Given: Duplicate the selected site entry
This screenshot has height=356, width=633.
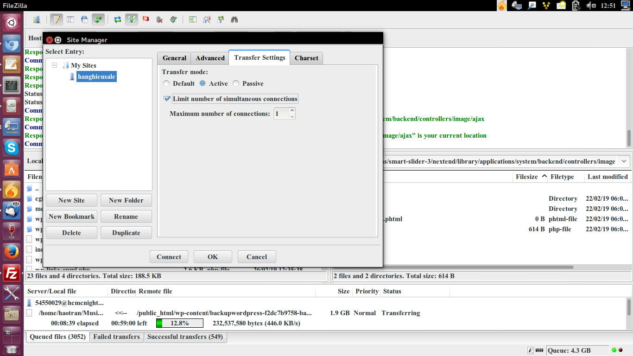Looking at the screenshot, I should 126,233.
